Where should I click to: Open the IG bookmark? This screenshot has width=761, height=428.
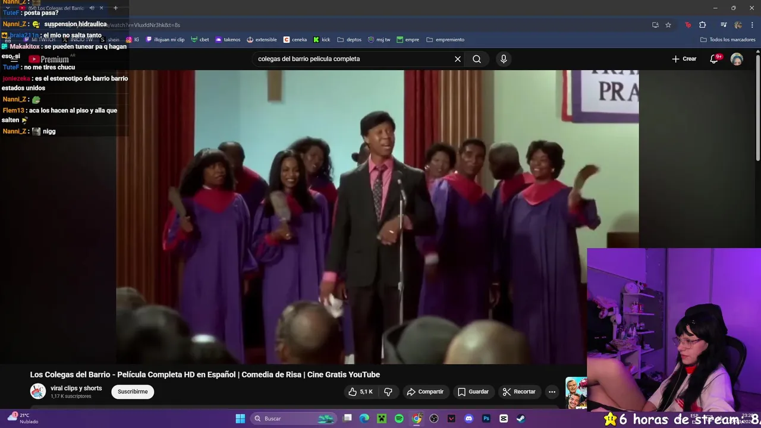point(133,40)
